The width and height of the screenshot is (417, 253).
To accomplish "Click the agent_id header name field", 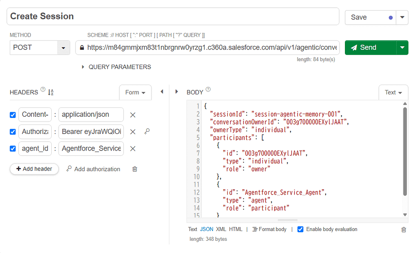I will pyautogui.click(x=35, y=148).
